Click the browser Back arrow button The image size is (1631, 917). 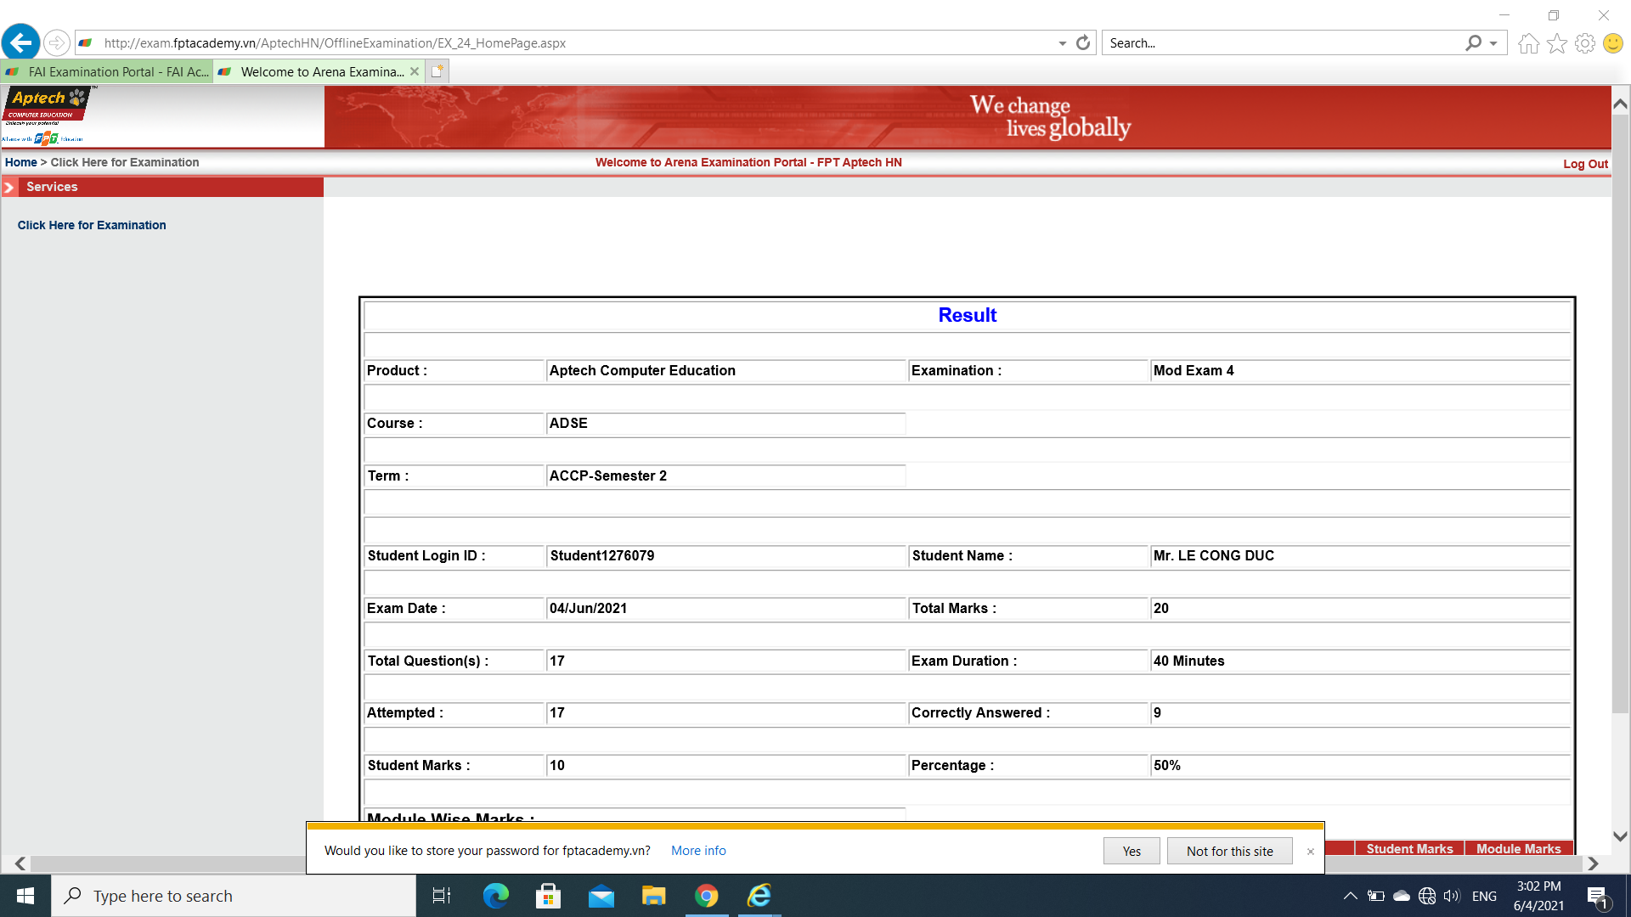point(20,42)
